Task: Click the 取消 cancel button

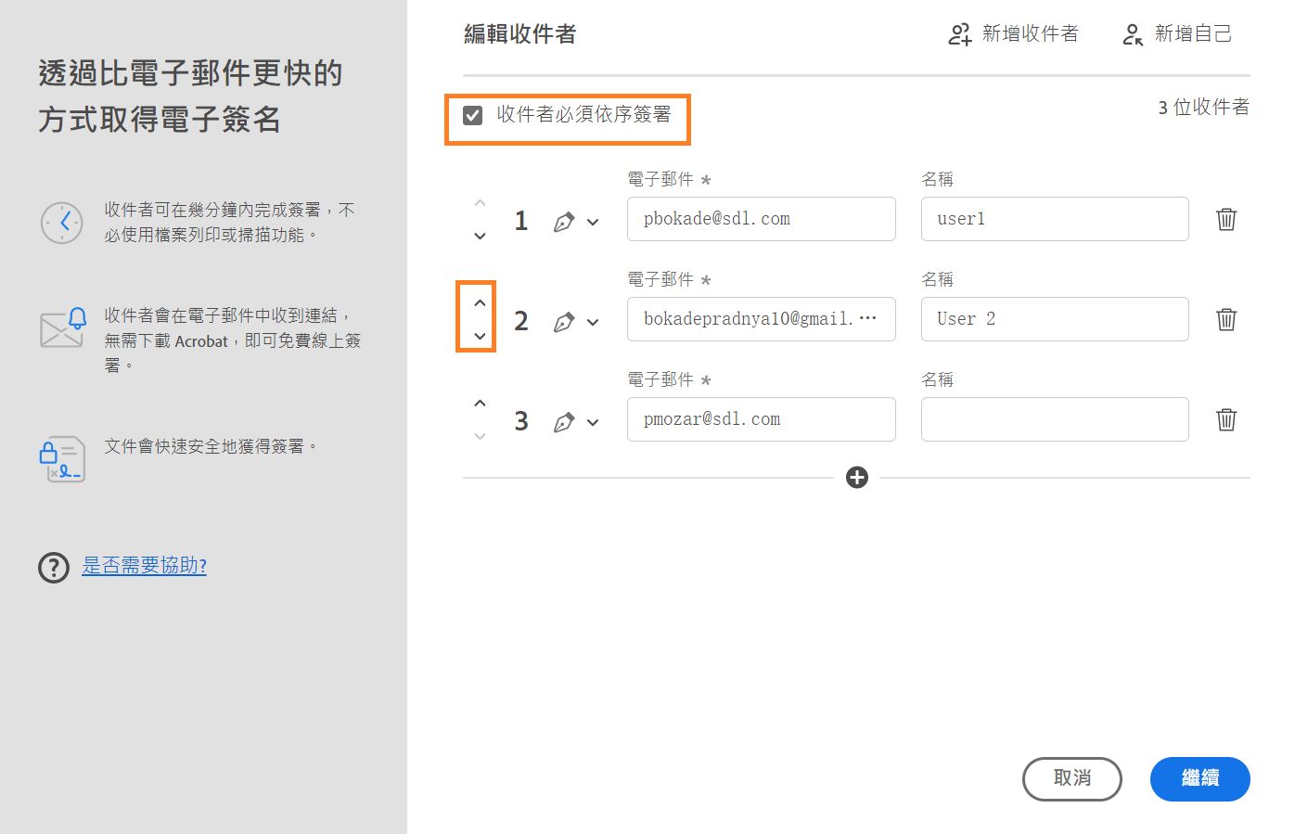Action: [x=1071, y=779]
